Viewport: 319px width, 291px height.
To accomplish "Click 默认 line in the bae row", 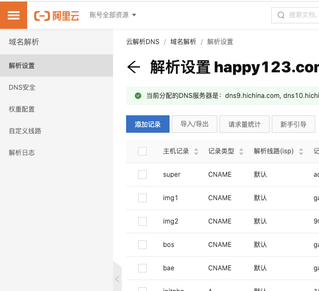I will coord(260,268).
